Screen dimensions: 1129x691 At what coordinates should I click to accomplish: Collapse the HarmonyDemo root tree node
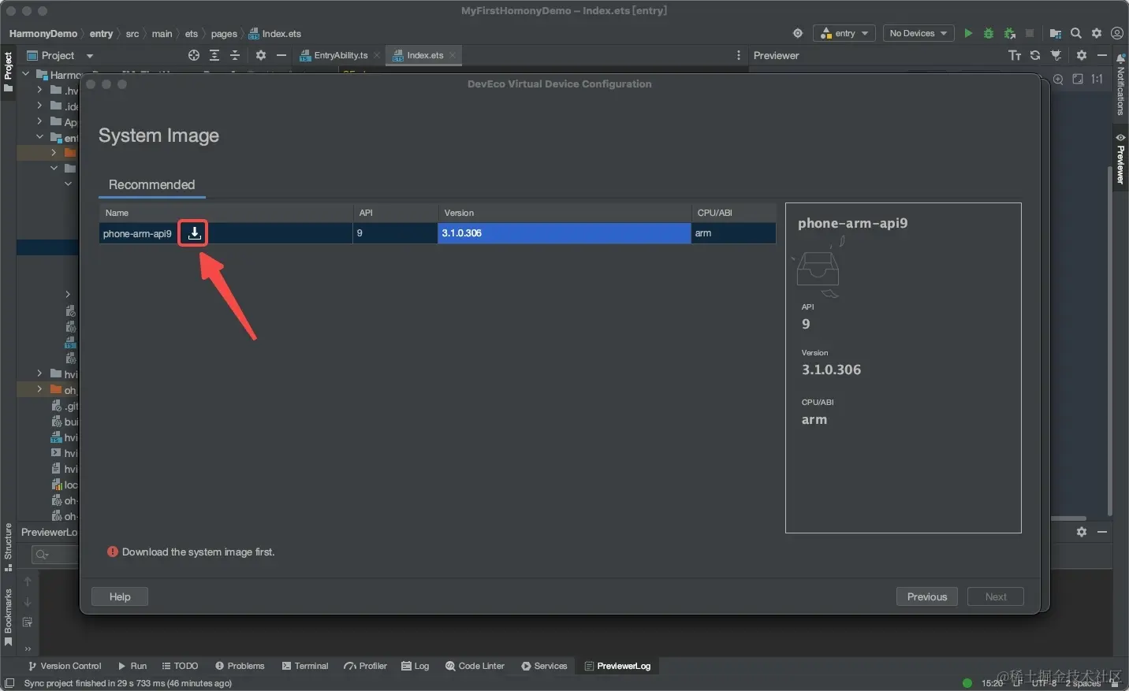[26, 74]
